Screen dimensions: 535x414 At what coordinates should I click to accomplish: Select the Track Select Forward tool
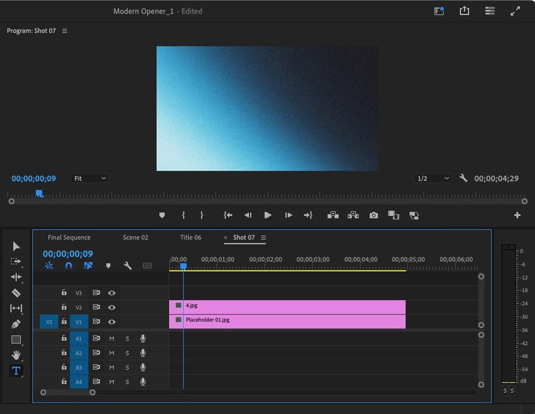[x=16, y=260]
